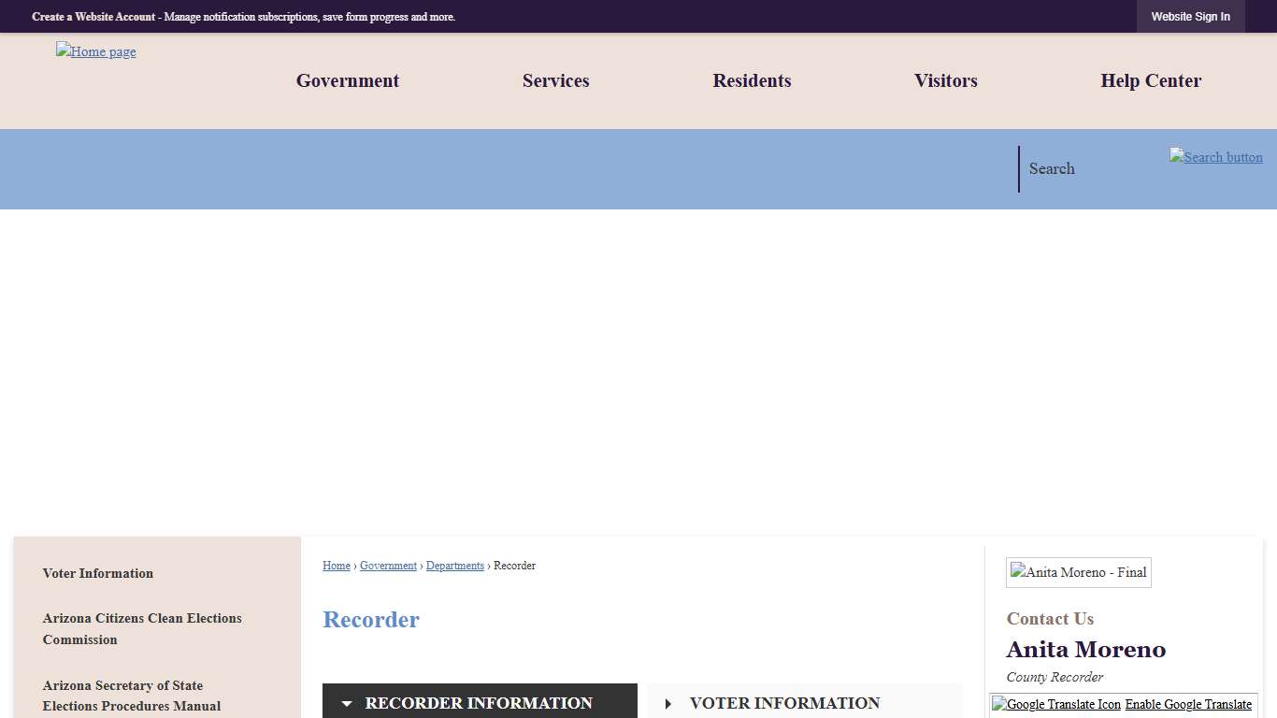Click the Home page logo image
The image size is (1277, 718).
click(x=95, y=51)
